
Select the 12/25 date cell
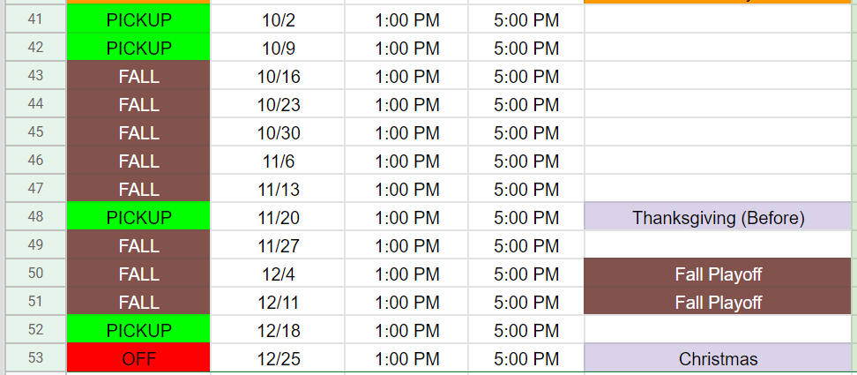coord(279,358)
